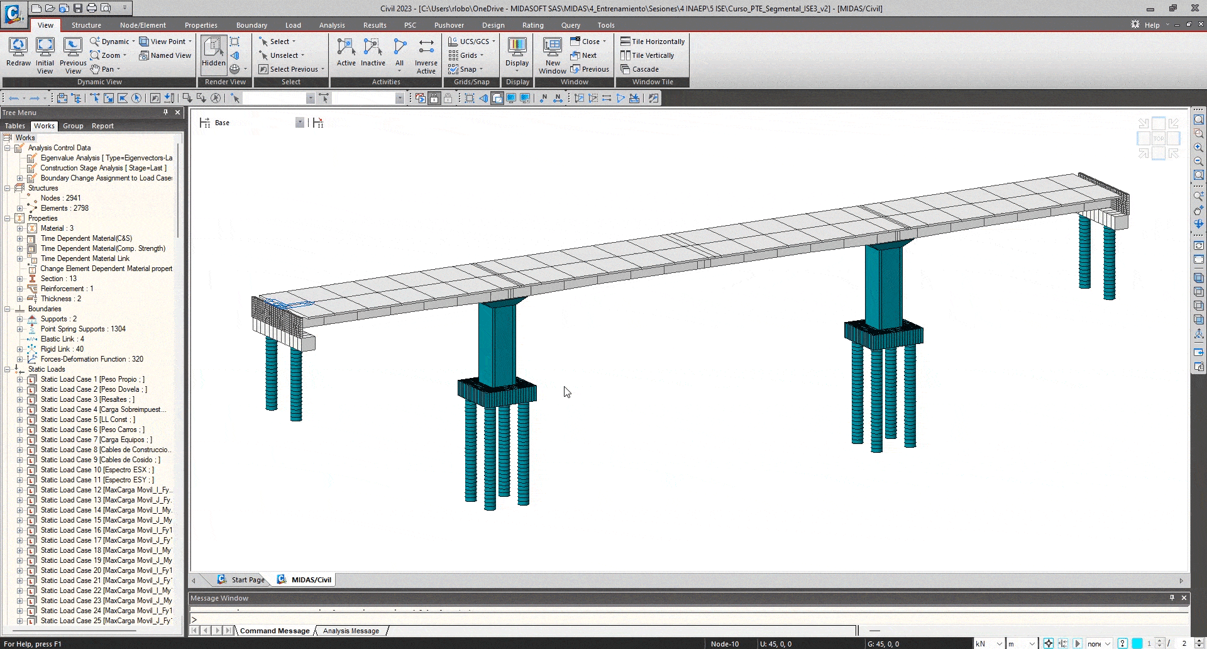
Task: Click Tile Vertically
Action: (x=647, y=55)
